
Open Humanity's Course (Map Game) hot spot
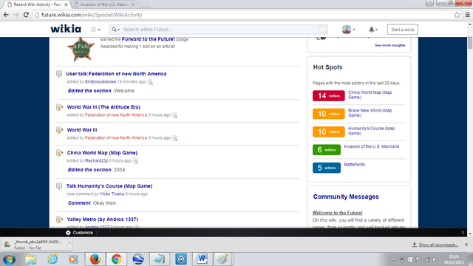pyautogui.click(x=371, y=131)
